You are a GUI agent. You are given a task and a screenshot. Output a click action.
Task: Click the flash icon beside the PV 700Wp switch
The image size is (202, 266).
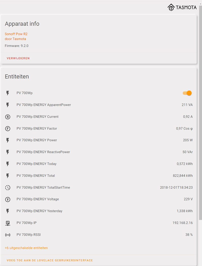[x=8, y=93]
